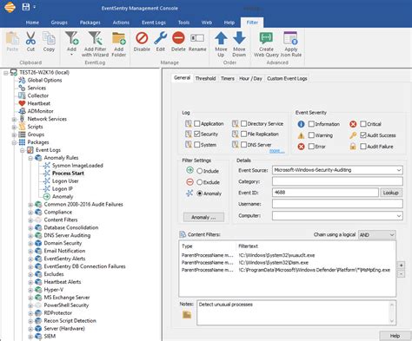412x341 pixels.
Task: Click the Copy icon in Clipboard group
Action: tap(49, 38)
